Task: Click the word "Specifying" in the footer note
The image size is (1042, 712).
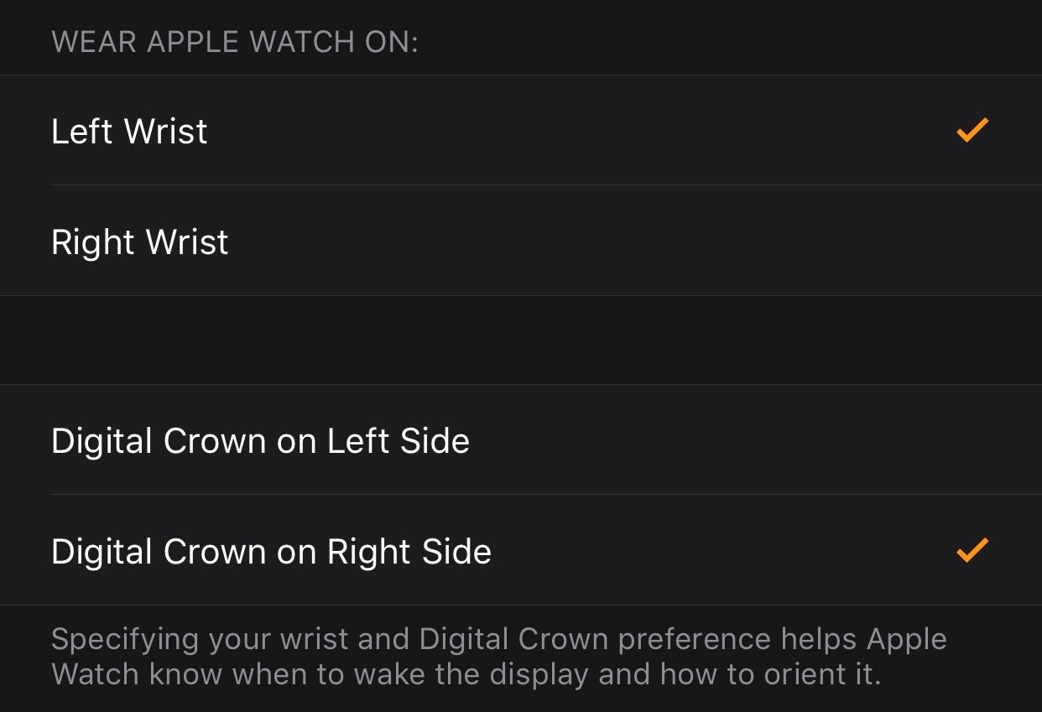Action: click(125, 640)
